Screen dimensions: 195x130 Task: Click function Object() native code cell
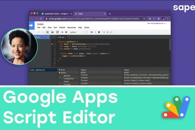[x=137, y=81]
